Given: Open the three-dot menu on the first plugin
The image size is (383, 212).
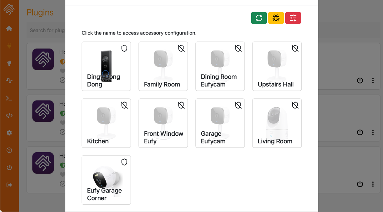Looking at the screenshot, I should (373, 80).
